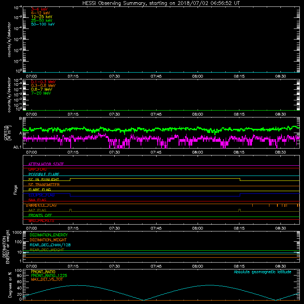Select the 12-25 keV legend label
Viewport: 304px width, 304px height.
click(x=41, y=17)
